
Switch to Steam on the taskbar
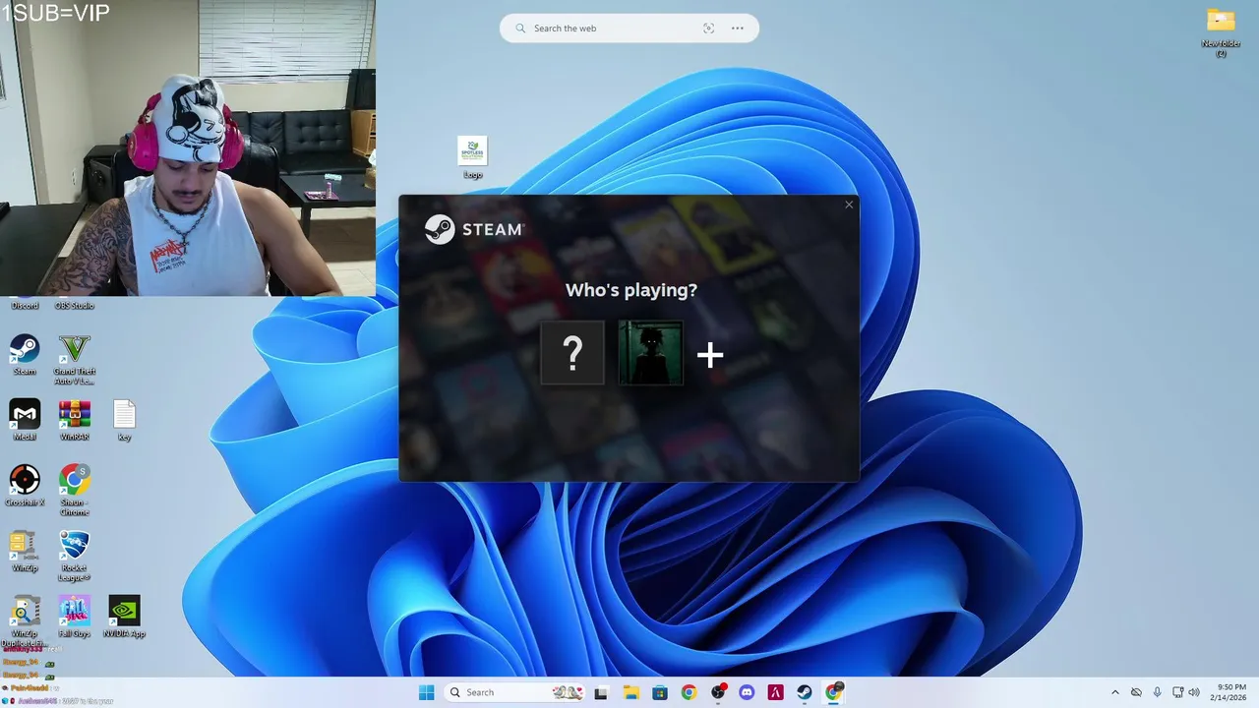coord(805,692)
